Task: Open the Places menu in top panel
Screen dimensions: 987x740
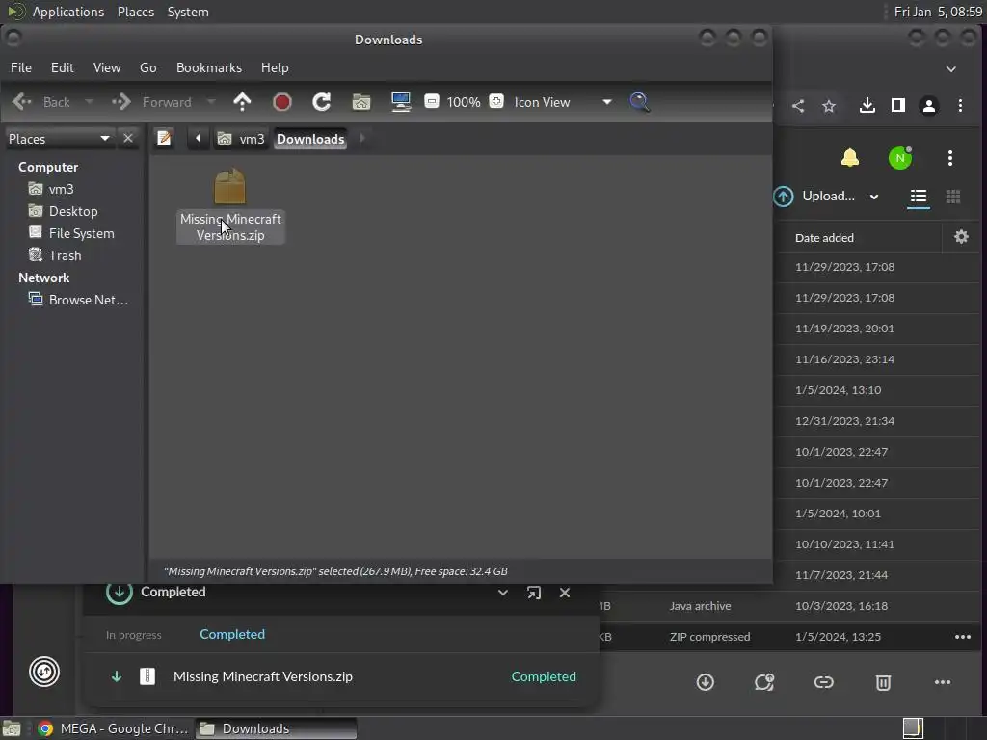Action: tap(135, 12)
